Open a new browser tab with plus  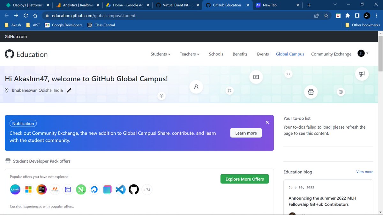pos(309,5)
